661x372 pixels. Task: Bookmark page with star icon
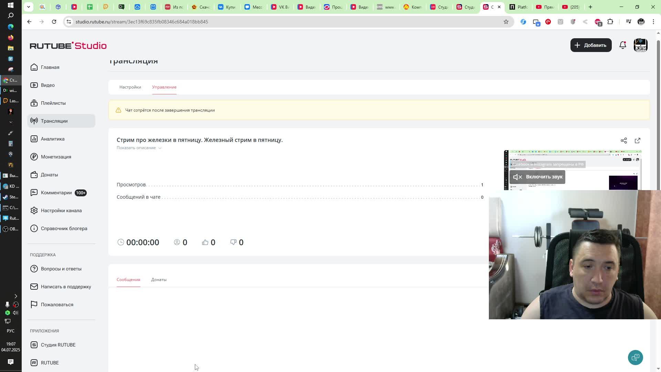(x=506, y=22)
